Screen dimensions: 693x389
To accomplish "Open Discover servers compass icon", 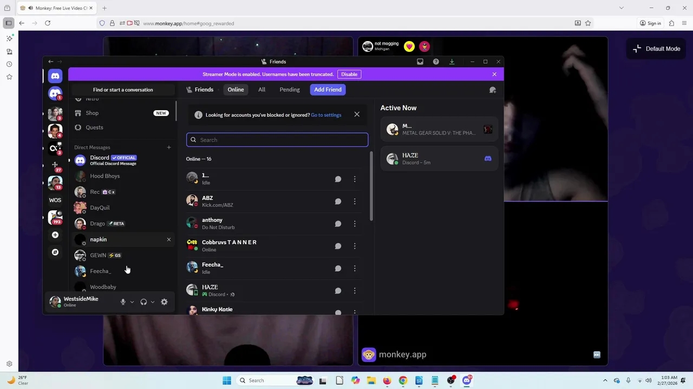I will pyautogui.click(x=55, y=252).
